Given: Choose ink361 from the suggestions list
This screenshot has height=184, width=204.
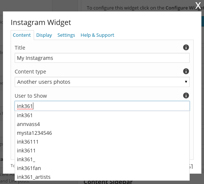Looking at the screenshot, I should coord(102,115).
